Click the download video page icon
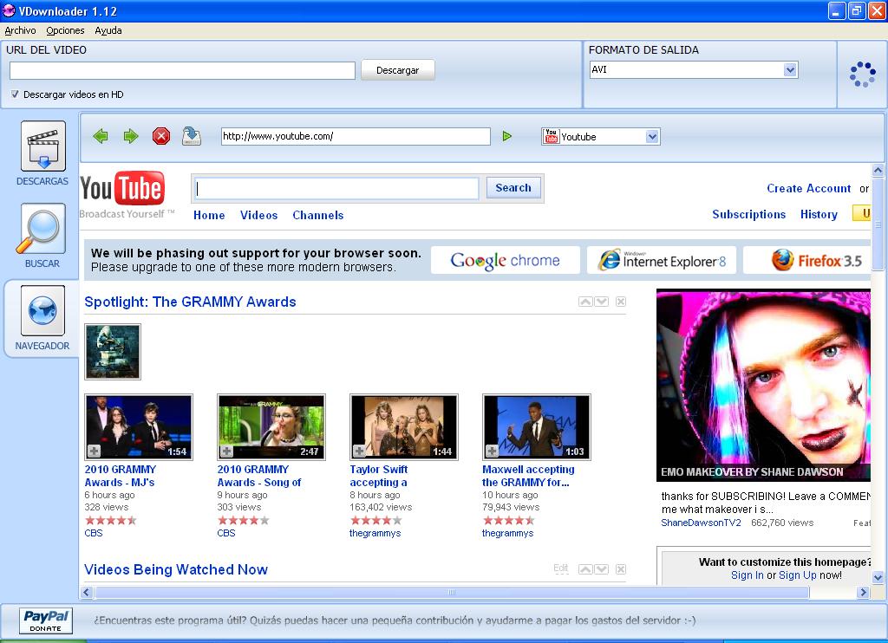 pyautogui.click(x=192, y=136)
